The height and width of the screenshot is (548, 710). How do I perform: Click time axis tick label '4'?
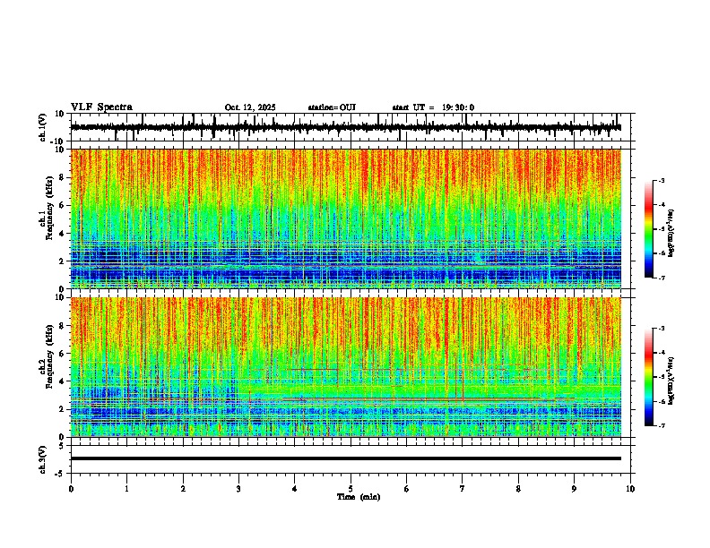click(x=295, y=489)
